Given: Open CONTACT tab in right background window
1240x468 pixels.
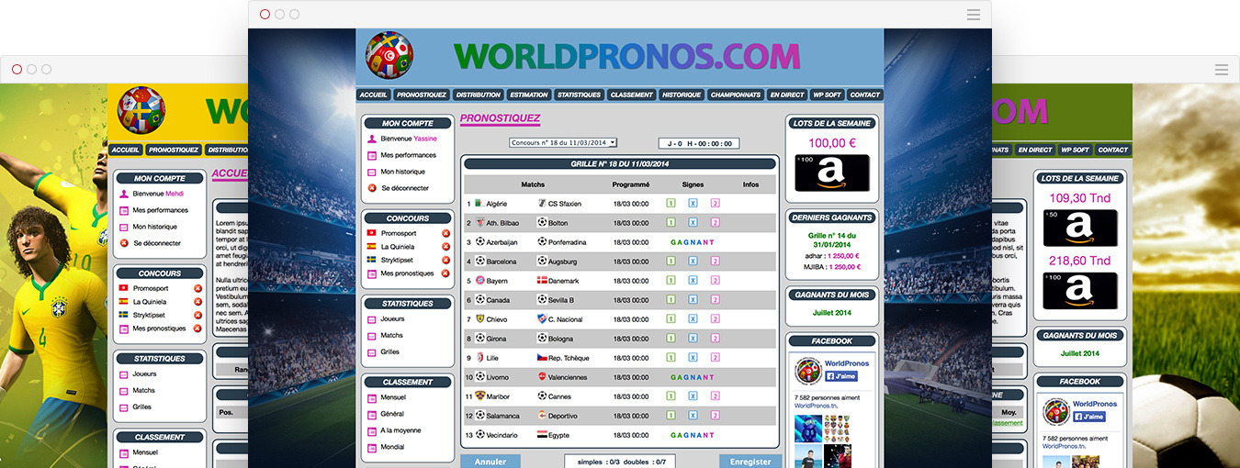Looking at the screenshot, I should click(x=1112, y=150).
